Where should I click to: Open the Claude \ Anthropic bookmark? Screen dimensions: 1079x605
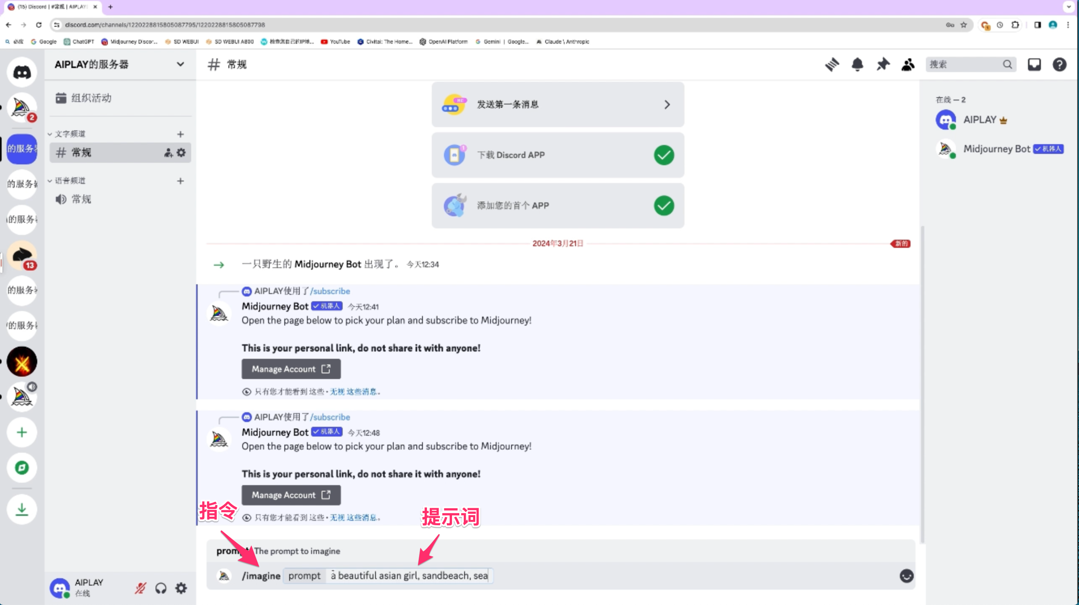click(x=563, y=41)
